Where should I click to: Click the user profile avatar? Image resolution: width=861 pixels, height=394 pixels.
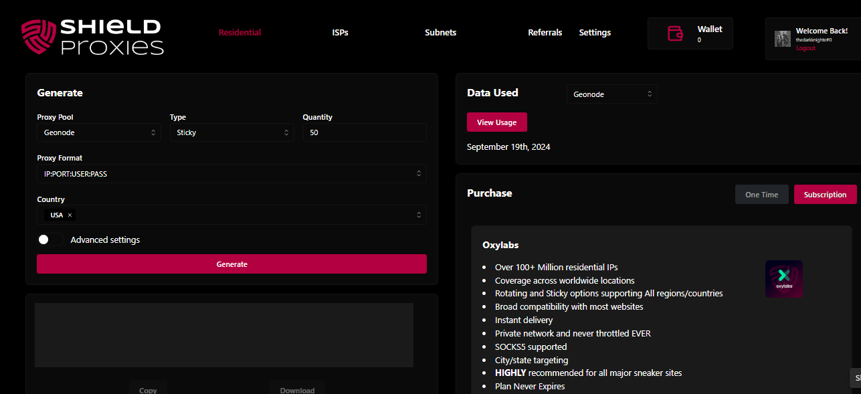click(x=782, y=39)
